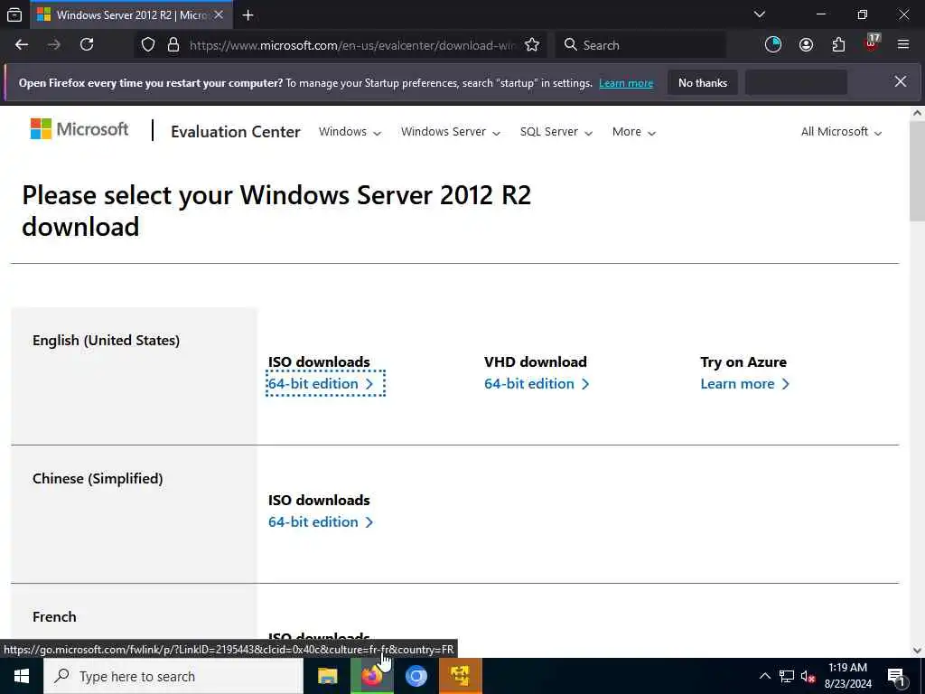Click the Chinese (Simplified) label
The height and width of the screenshot is (694, 925).
click(98, 478)
